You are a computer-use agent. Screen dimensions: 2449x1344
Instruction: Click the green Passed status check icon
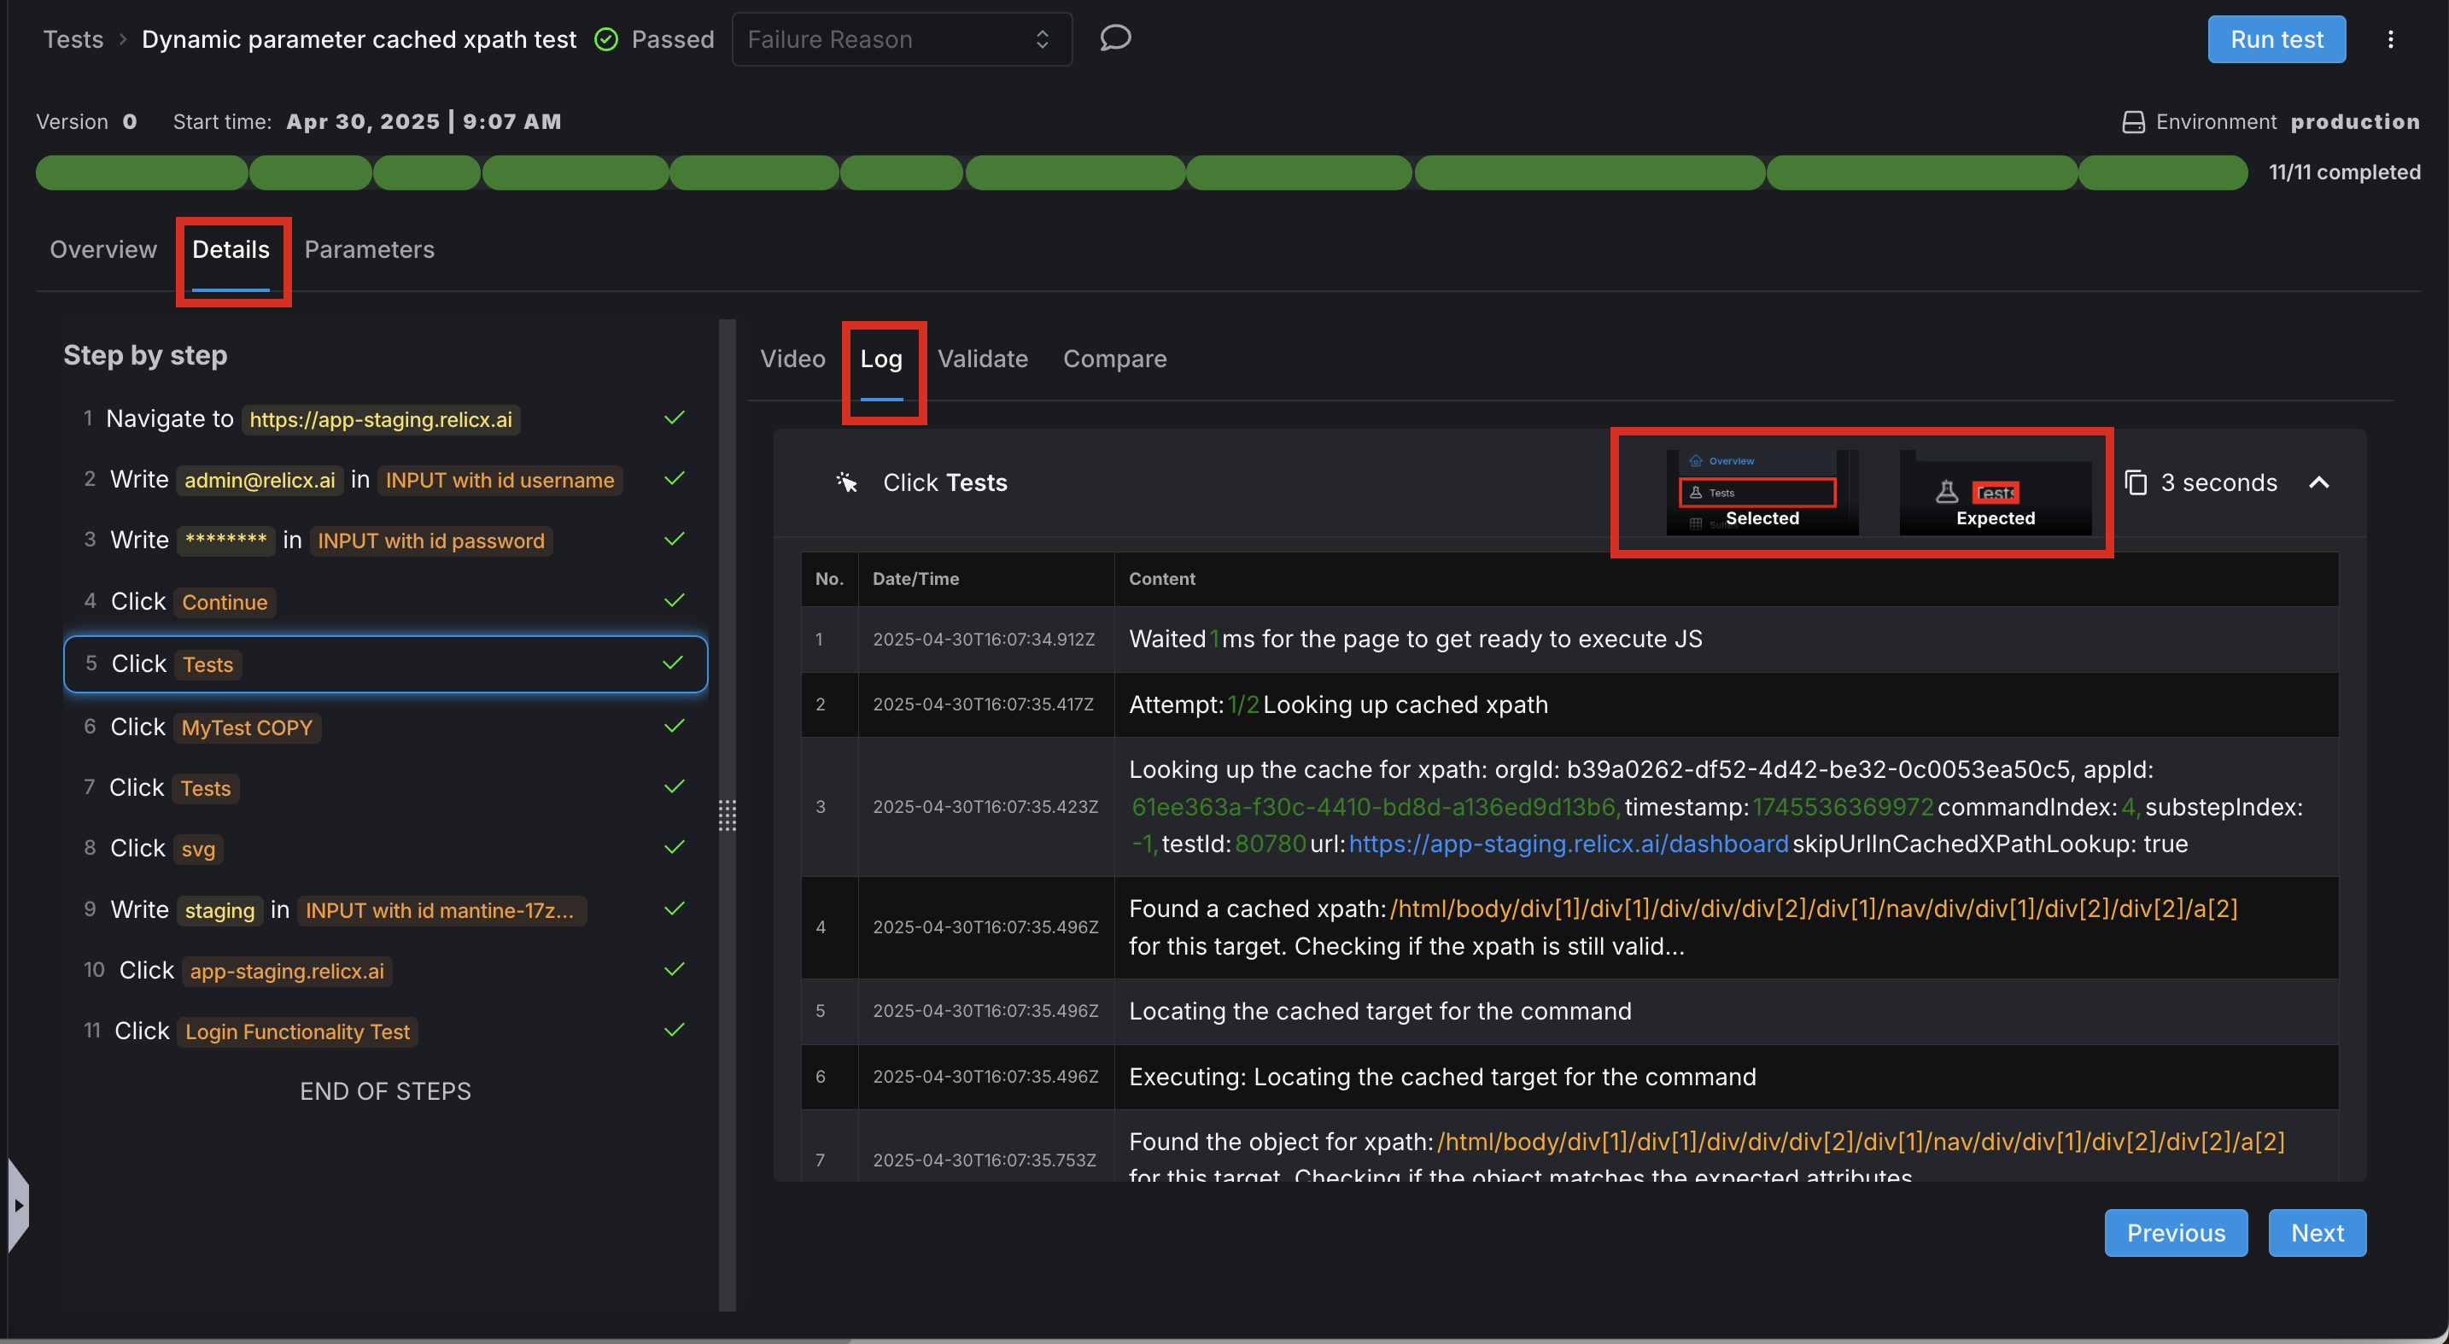pos(605,39)
